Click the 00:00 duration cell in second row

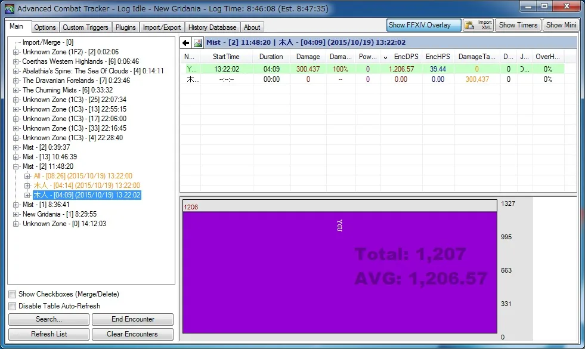271,79
